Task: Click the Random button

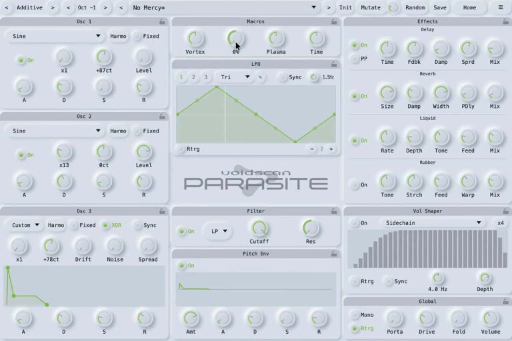Action: (415, 7)
